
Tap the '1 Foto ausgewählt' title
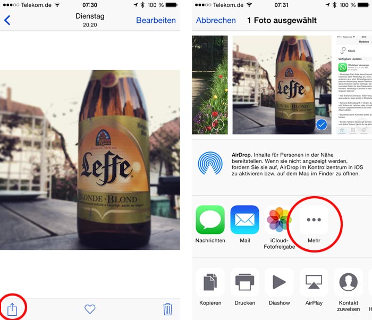tap(282, 20)
